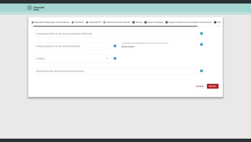The height and width of the screenshot is (142, 251).
Task: Click info icon next to Ansprechpartner field
Action: tap(115, 46)
